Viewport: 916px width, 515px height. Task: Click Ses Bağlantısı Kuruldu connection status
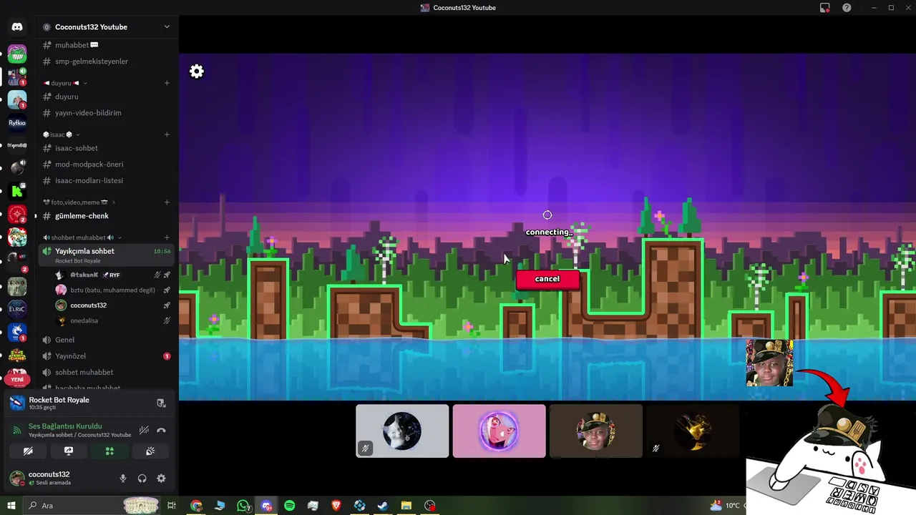coord(65,426)
